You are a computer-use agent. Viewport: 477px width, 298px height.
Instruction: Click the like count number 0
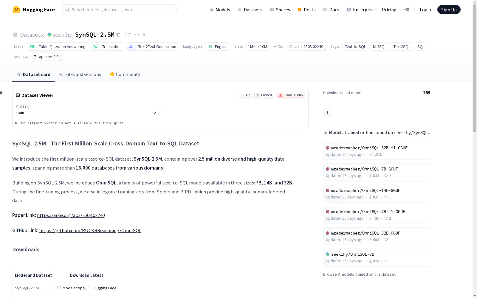click(144, 35)
